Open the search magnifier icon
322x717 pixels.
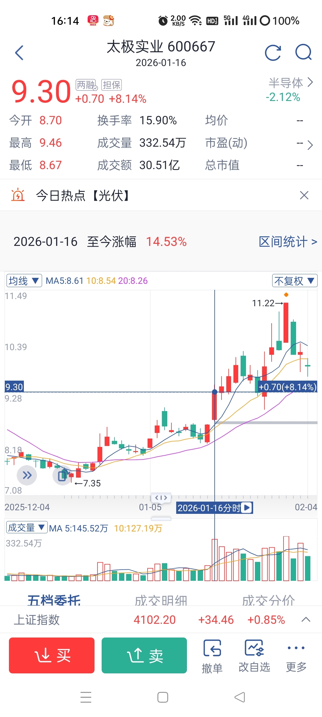pos(304,53)
